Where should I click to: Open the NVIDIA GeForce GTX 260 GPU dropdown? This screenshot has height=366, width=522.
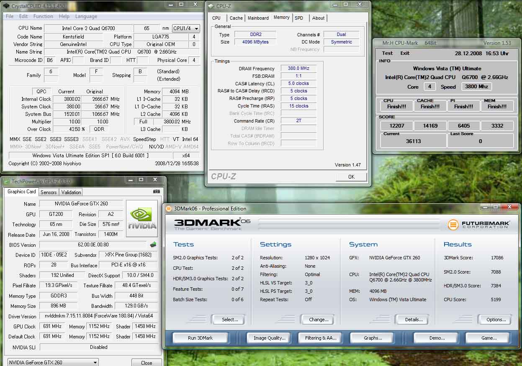point(53,363)
